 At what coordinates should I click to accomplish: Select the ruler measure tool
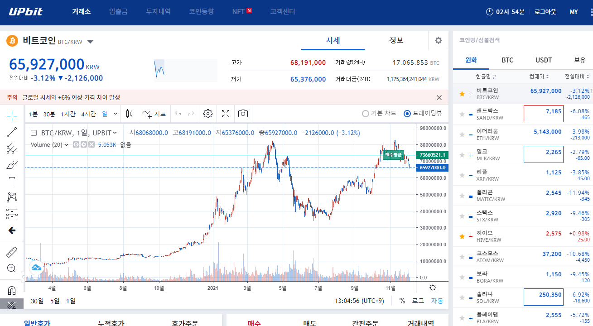coord(12,252)
